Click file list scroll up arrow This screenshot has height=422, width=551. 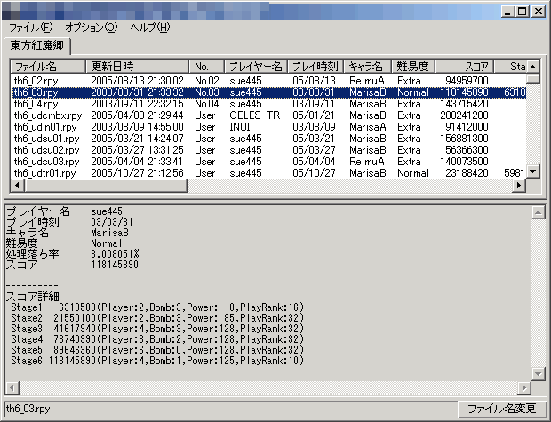tap(533, 67)
